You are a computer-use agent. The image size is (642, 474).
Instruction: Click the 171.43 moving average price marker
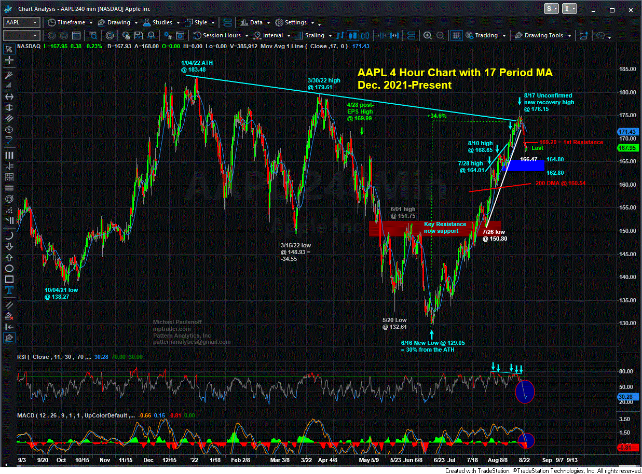point(627,132)
